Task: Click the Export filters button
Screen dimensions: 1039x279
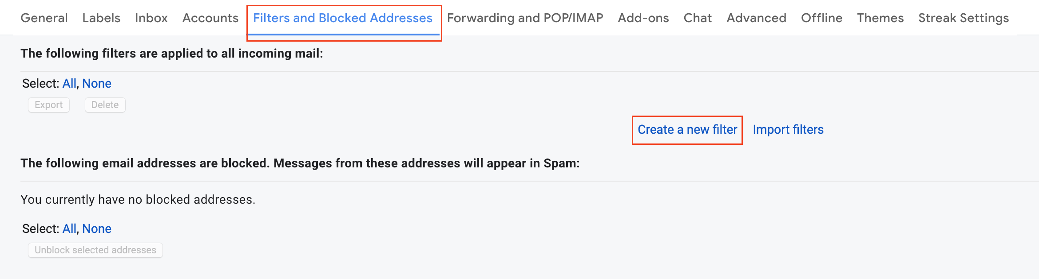Action: [x=49, y=105]
